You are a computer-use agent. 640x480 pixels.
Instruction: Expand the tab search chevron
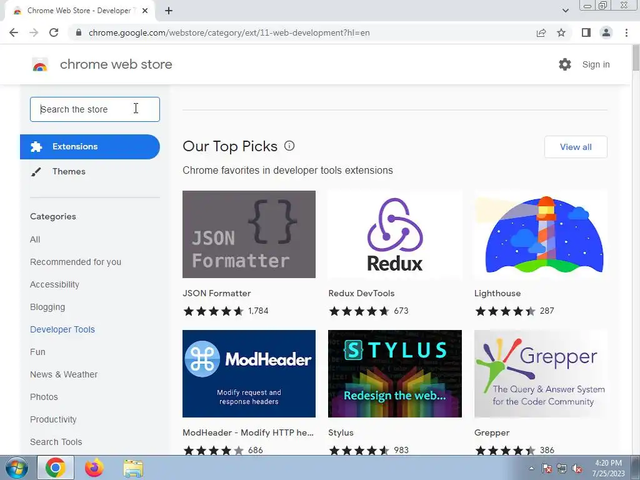(x=565, y=11)
